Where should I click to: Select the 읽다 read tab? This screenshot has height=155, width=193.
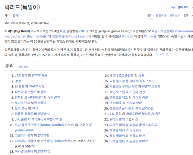[x=150, y=16]
